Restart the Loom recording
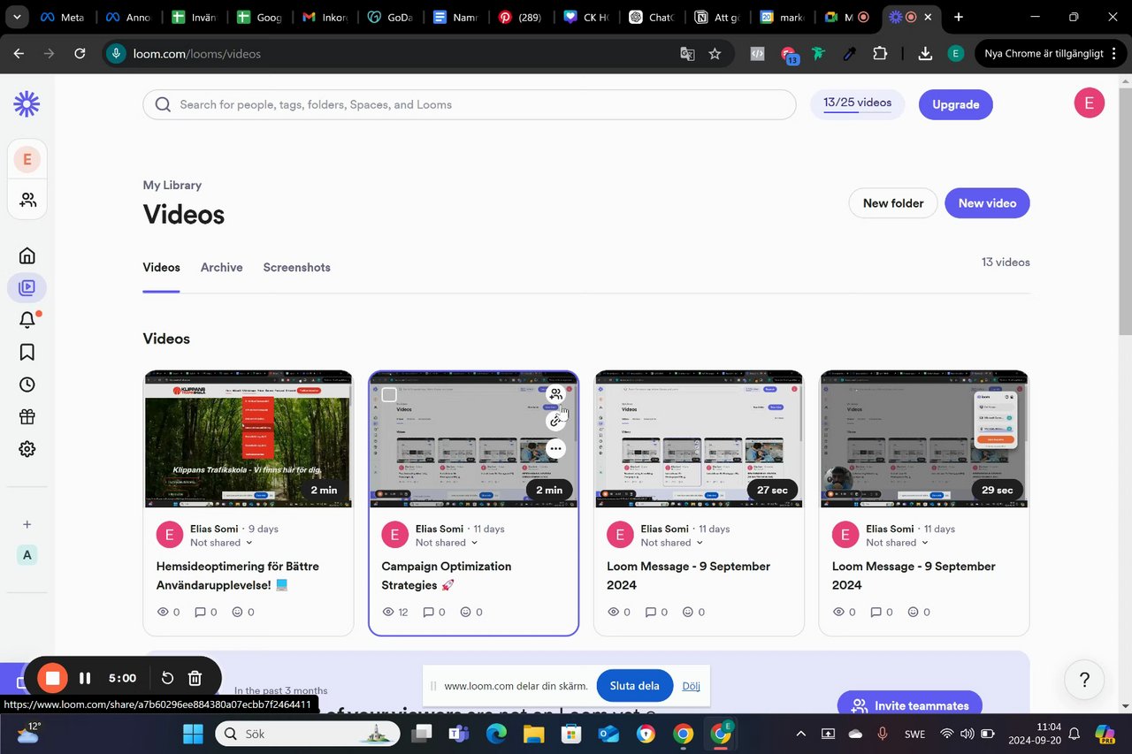The image size is (1132, 754). (x=167, y=678)
